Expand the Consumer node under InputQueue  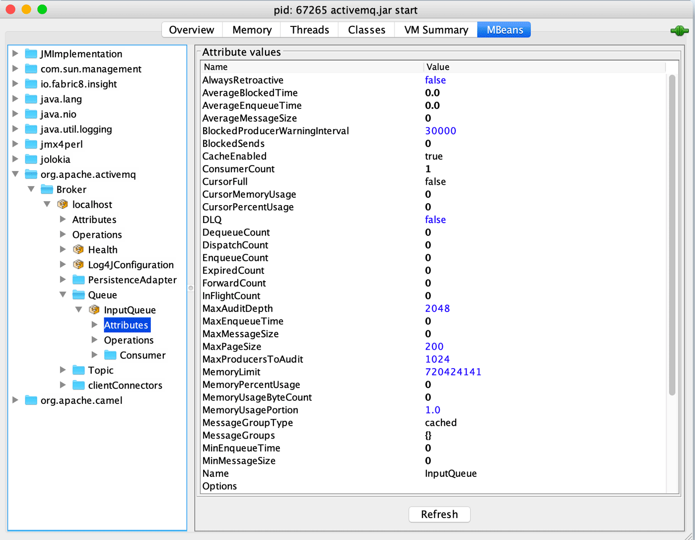pos(95,355)
